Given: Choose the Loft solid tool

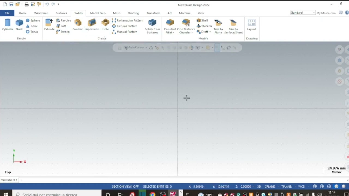Looking at the screenshot, I should [x=61, y=26].
